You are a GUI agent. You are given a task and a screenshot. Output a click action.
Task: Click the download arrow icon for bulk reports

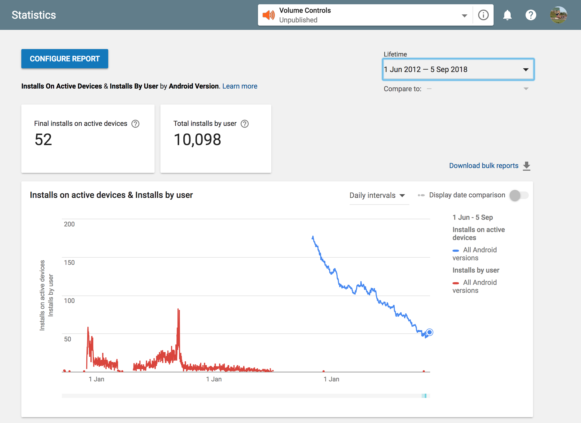coord(527,166)
